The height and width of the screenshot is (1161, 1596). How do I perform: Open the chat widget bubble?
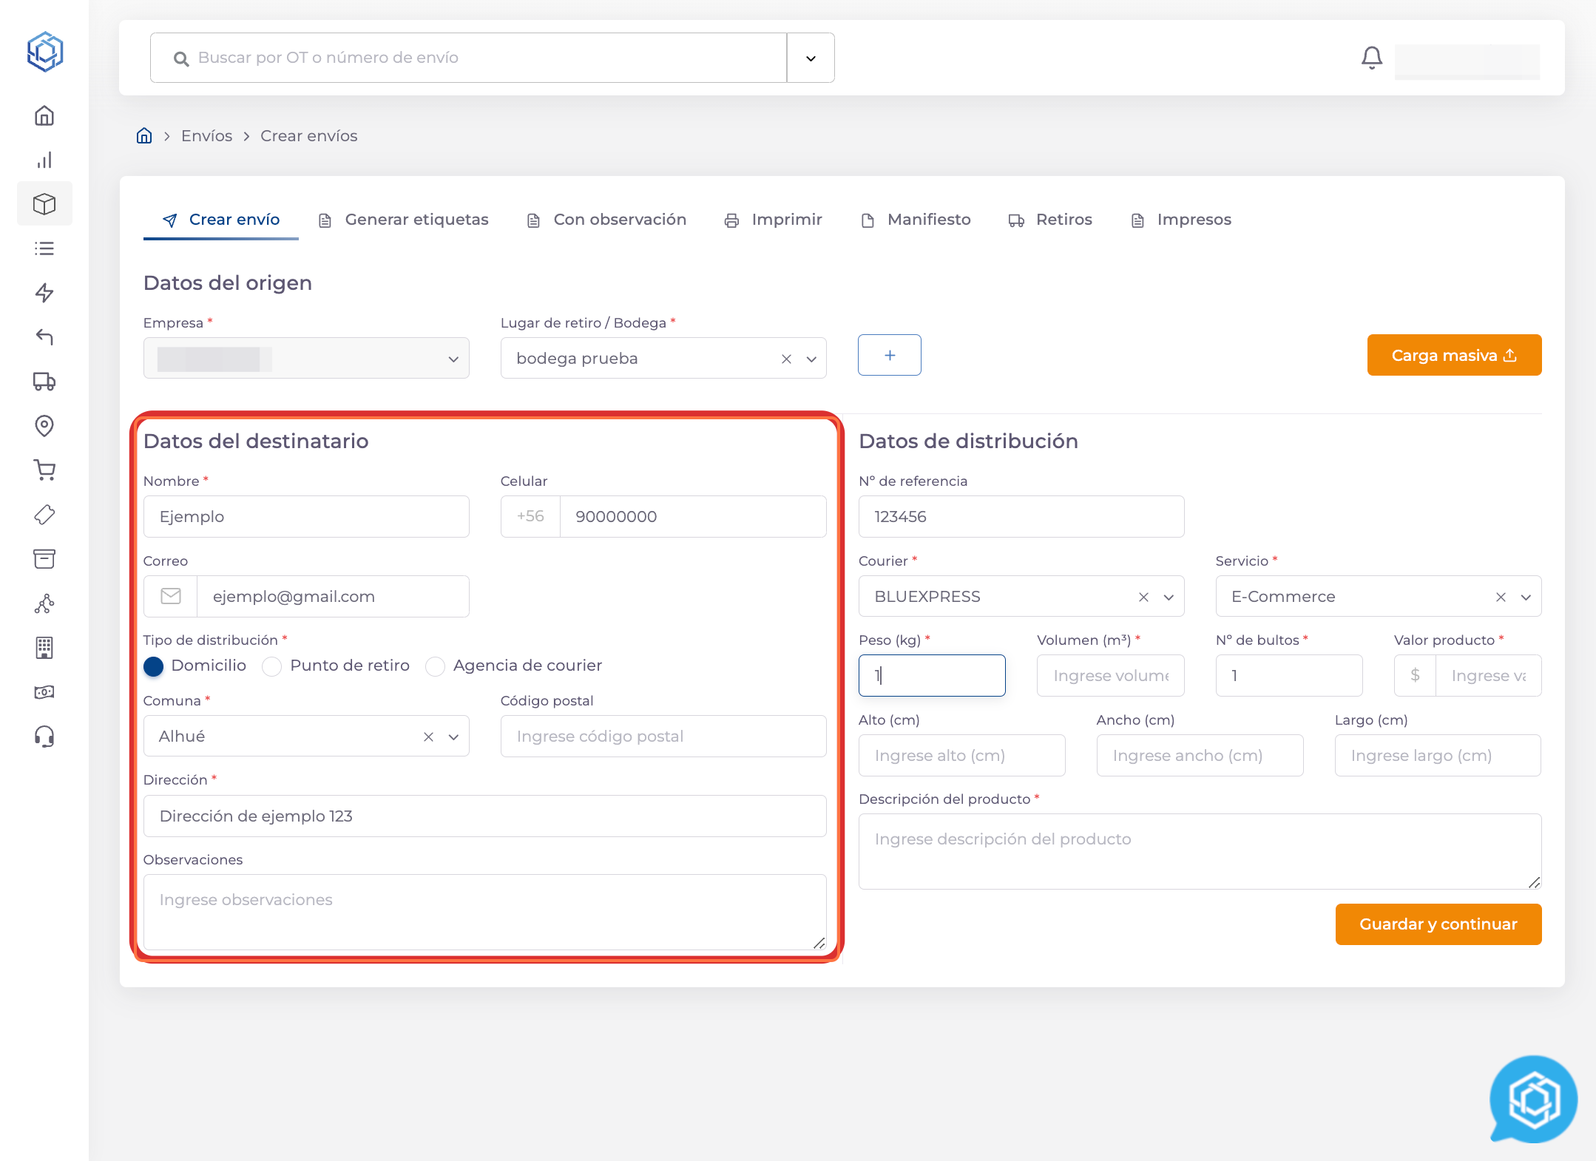(x=1534, y=1099)
